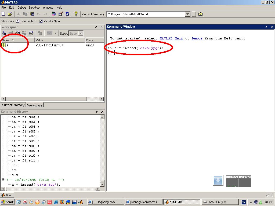
Task: Click Workspace horizontal scrollbar right arrow
Action: click(101, 99)
